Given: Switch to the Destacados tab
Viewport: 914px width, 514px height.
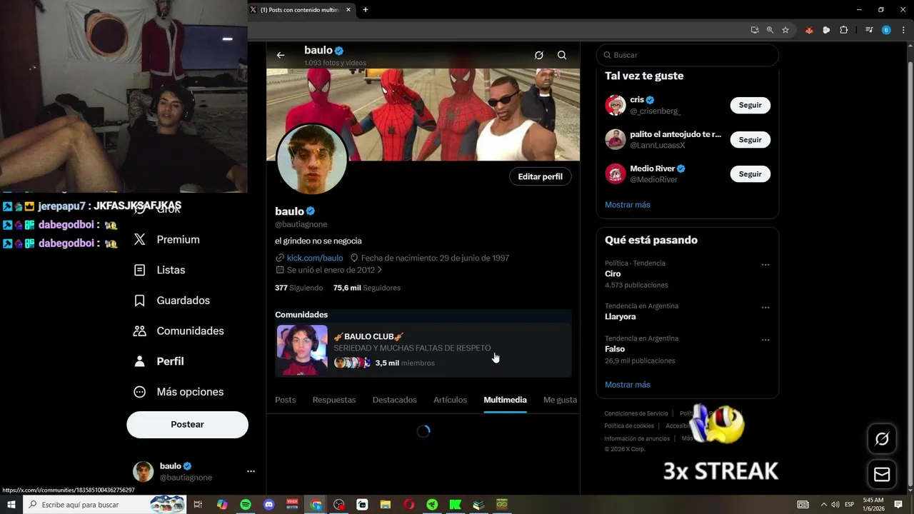Looking at the screenshot, I should tap(395, 400).
